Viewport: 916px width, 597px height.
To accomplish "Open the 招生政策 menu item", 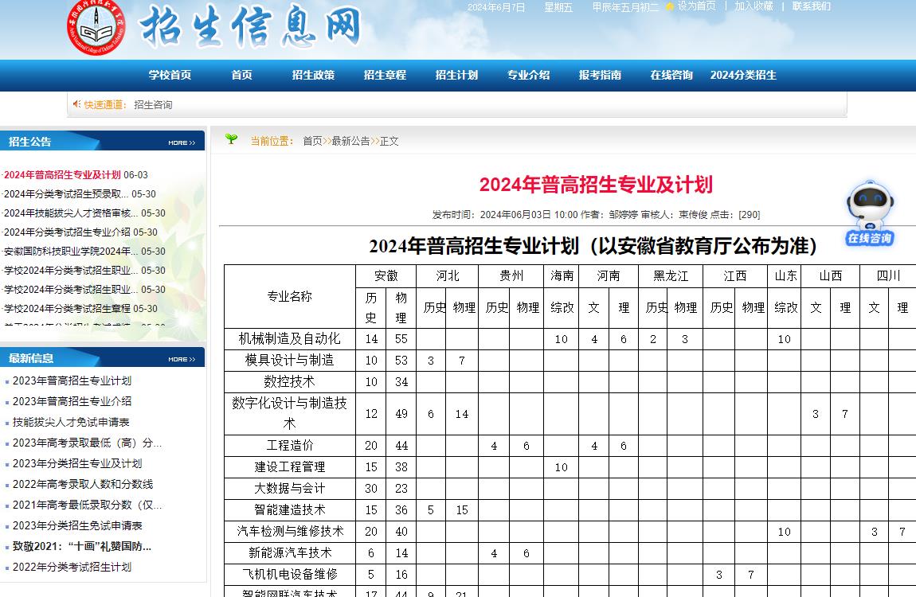I will (x=313, y=75).
